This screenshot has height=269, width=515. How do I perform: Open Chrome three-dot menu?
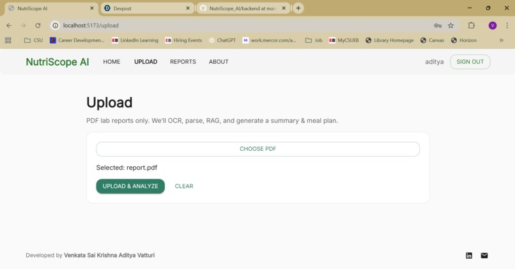[507, 26]
